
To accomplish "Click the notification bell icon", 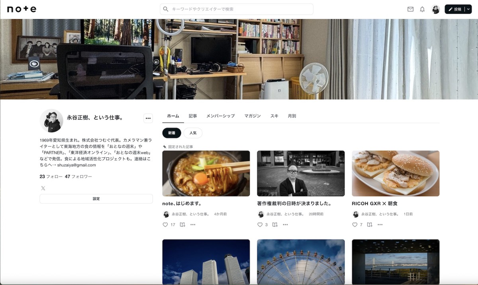I will (422, 9).
